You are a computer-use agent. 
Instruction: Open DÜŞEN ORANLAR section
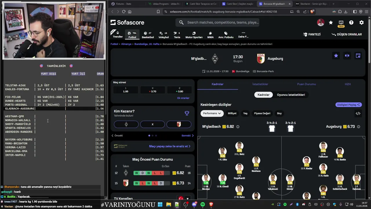click(347, 34)
